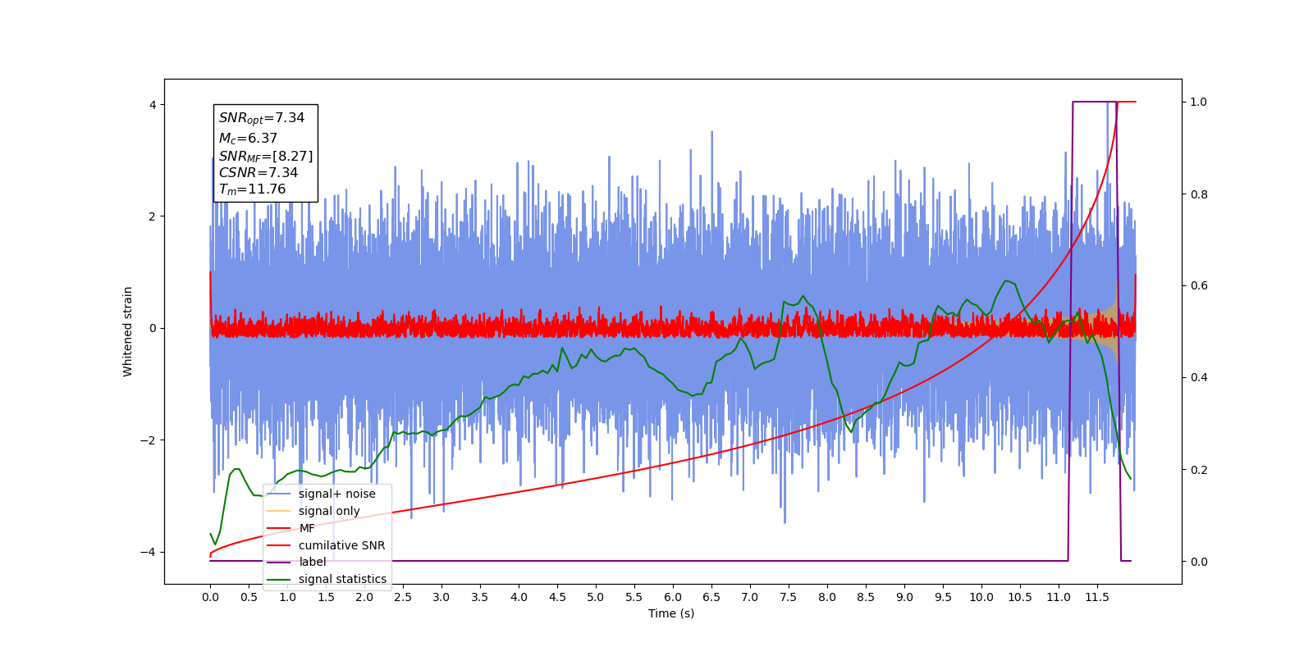The image size is (1313, 656).
Task: Click the x-axis tick label 2.5
Action: 403,597
